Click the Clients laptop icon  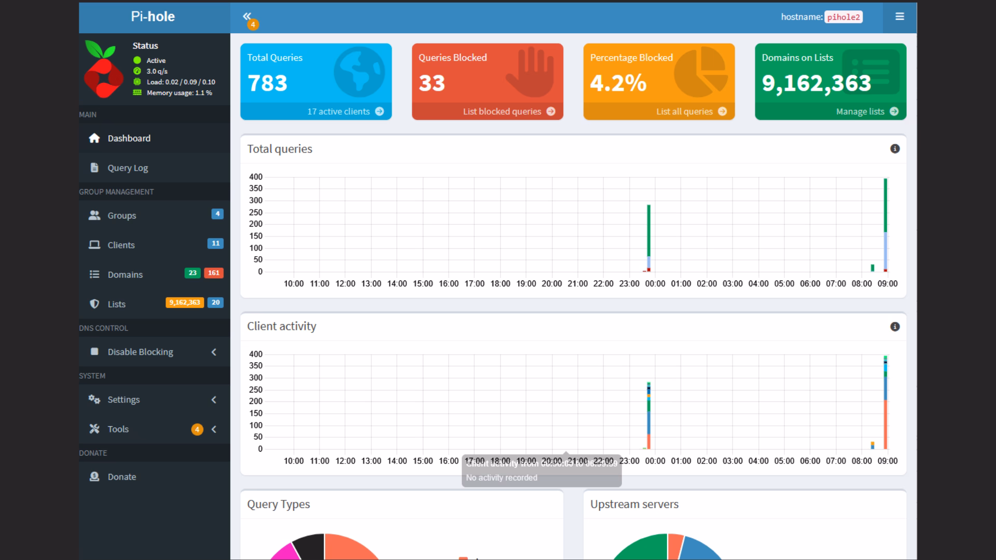click(94, 245)
